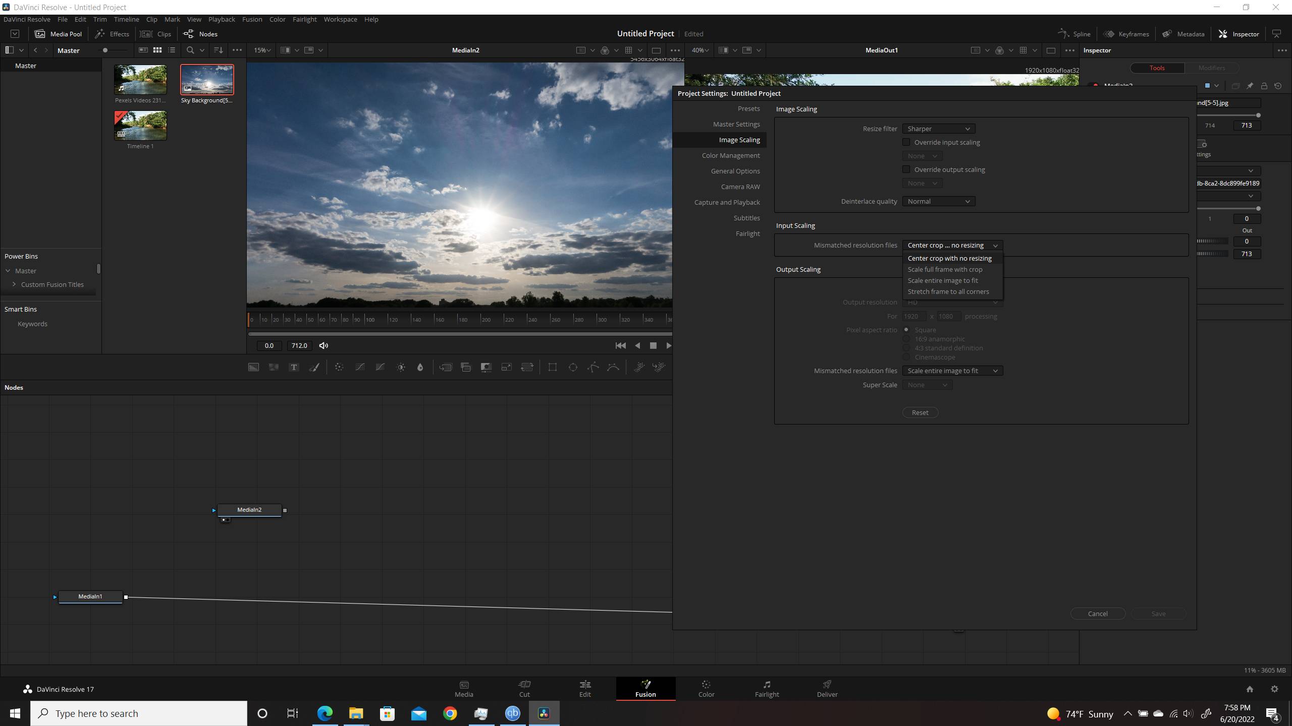Toggle the Metadata panel
Viewport: 1292px width, 726px height.
1183,34
